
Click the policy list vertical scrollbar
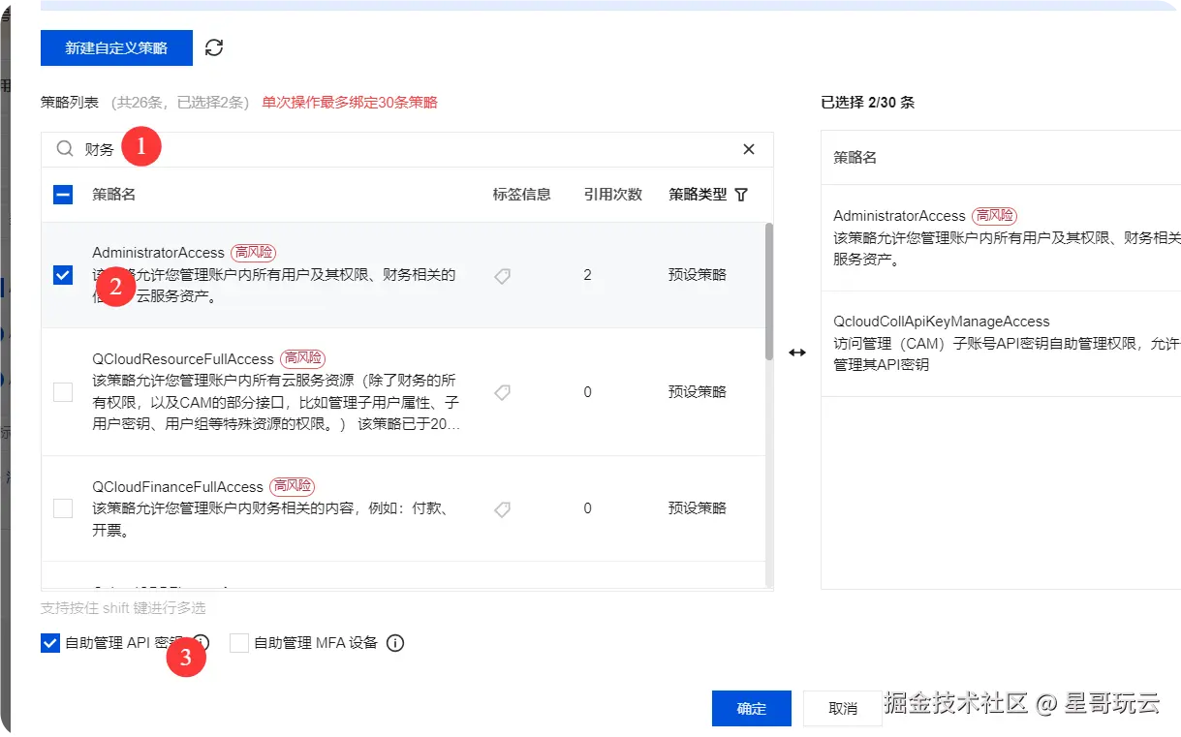point(769,291)
